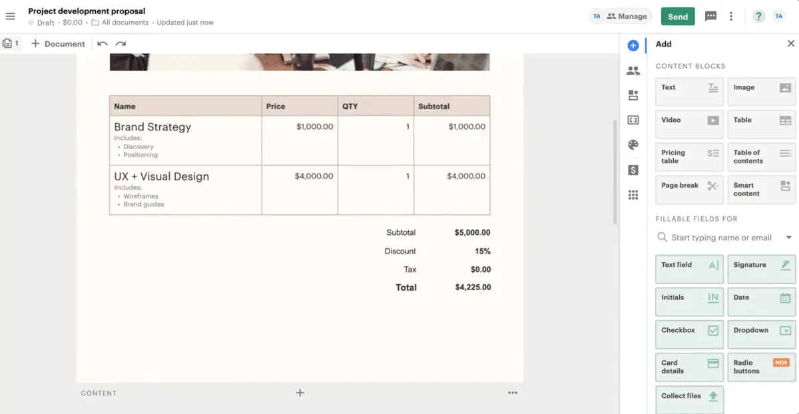Click the UX + Visual Design $4,000.00 price cell
This screenshot has width=799, height=414.
[300, 190]
